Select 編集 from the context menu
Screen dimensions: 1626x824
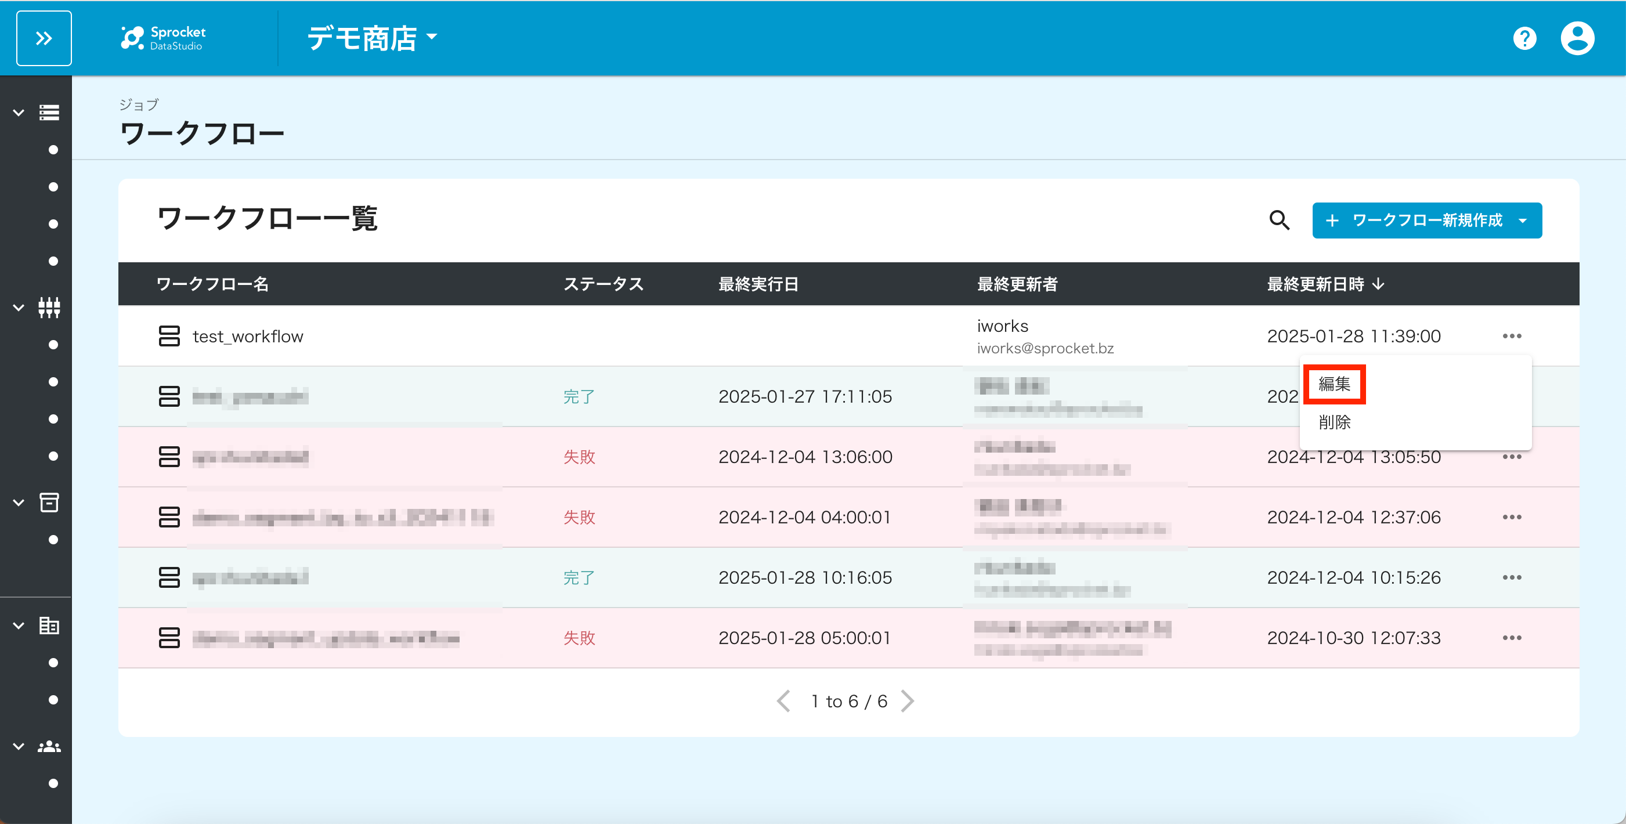click(1334, 384)
